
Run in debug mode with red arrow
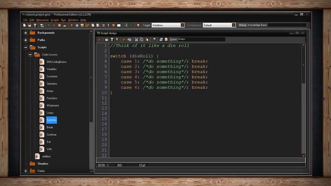(54, 25)
